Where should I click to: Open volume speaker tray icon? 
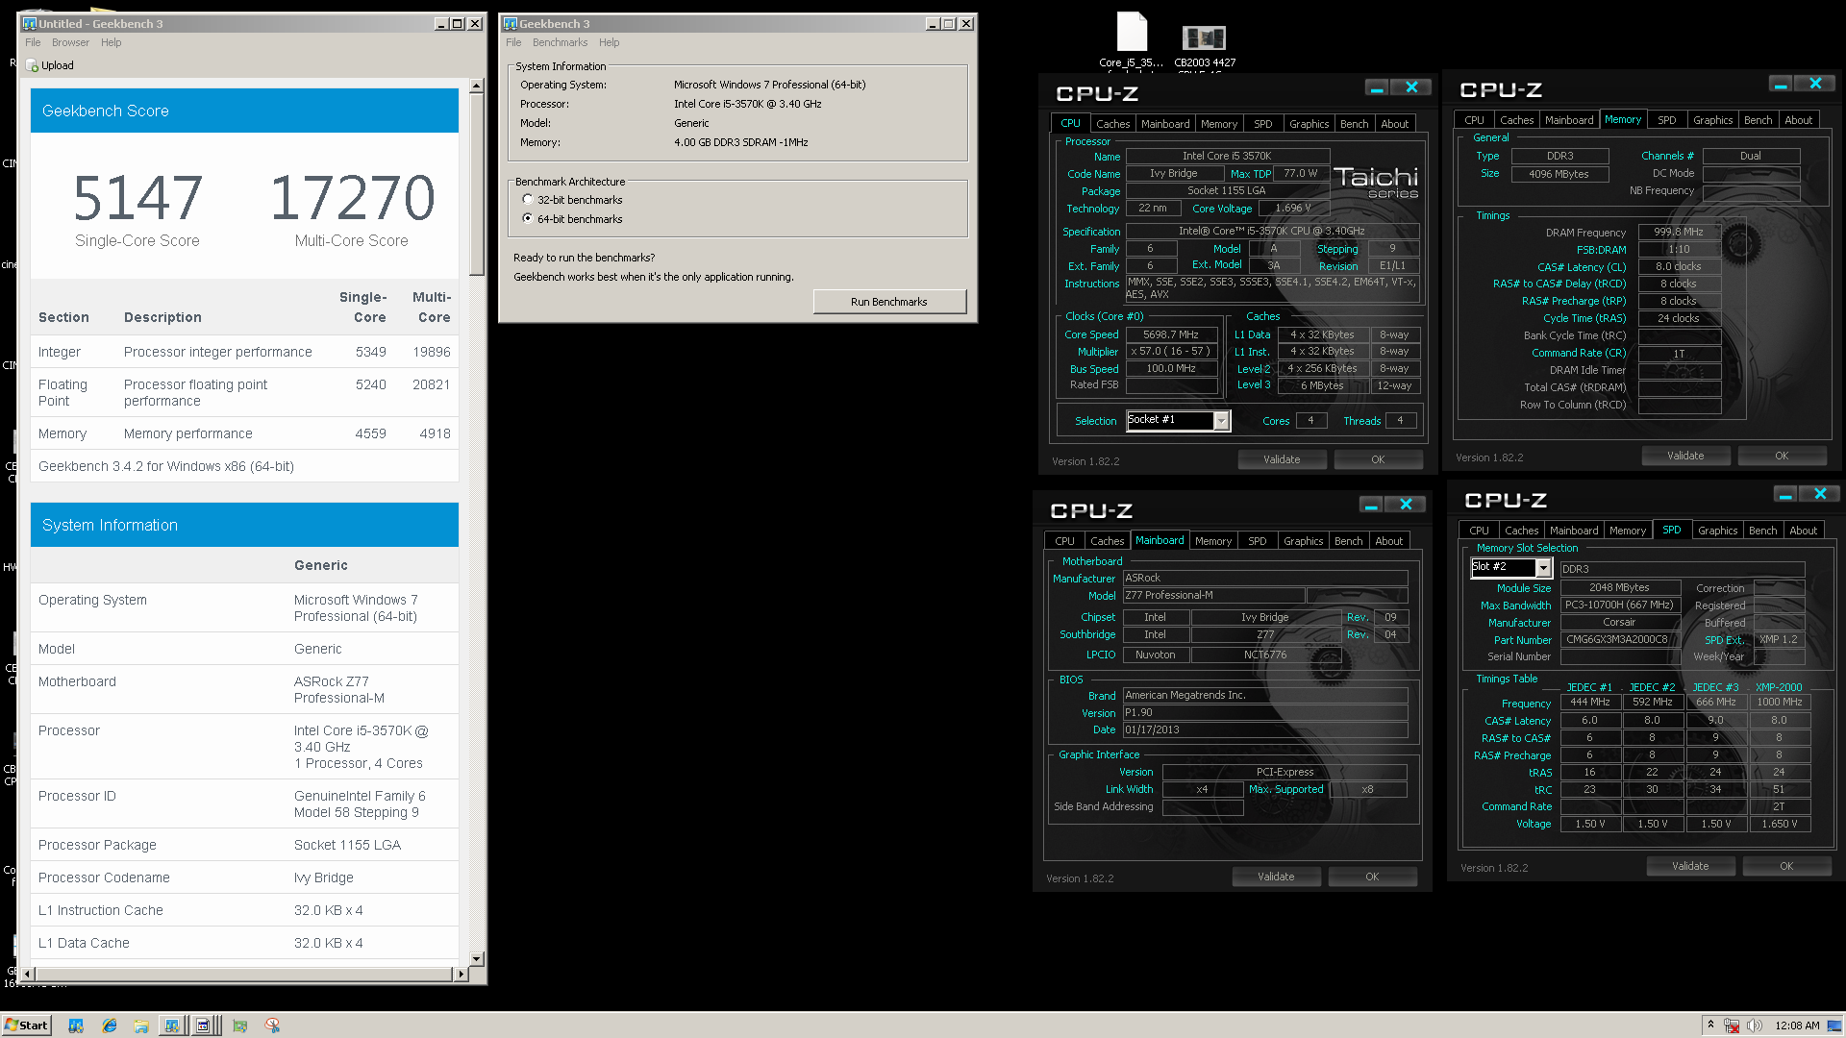[1754, 1026]
